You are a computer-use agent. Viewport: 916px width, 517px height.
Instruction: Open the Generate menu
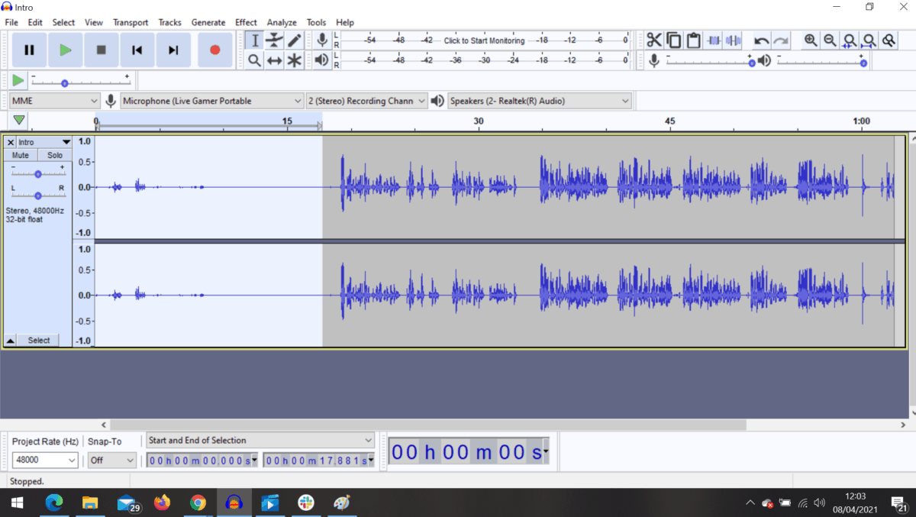[x=208, y=22]
